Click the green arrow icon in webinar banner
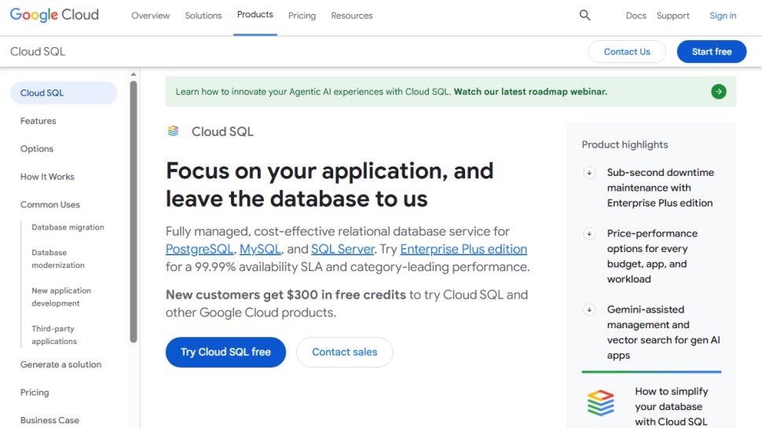Viewport: 762px width, 428px height. [x=718, y=92]
